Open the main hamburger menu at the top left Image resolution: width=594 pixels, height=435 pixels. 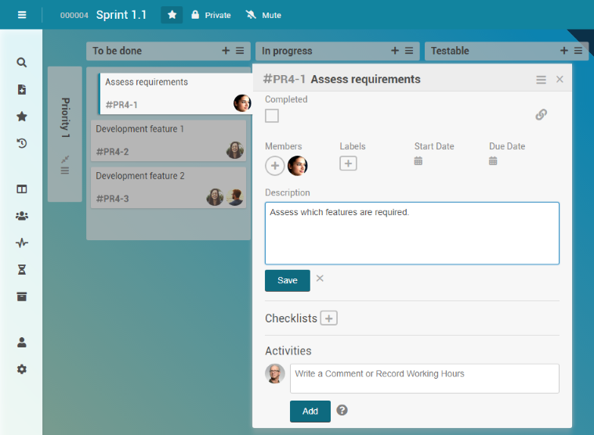(22, 15)
